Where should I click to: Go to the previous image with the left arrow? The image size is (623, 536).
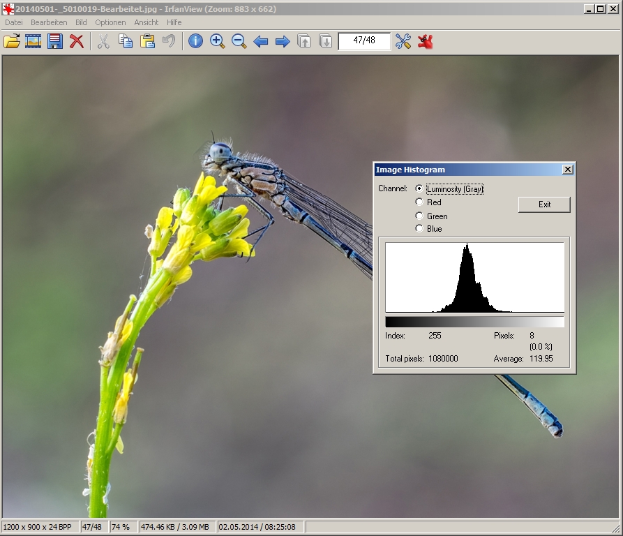pyautogui.click(x=261, y=41)
